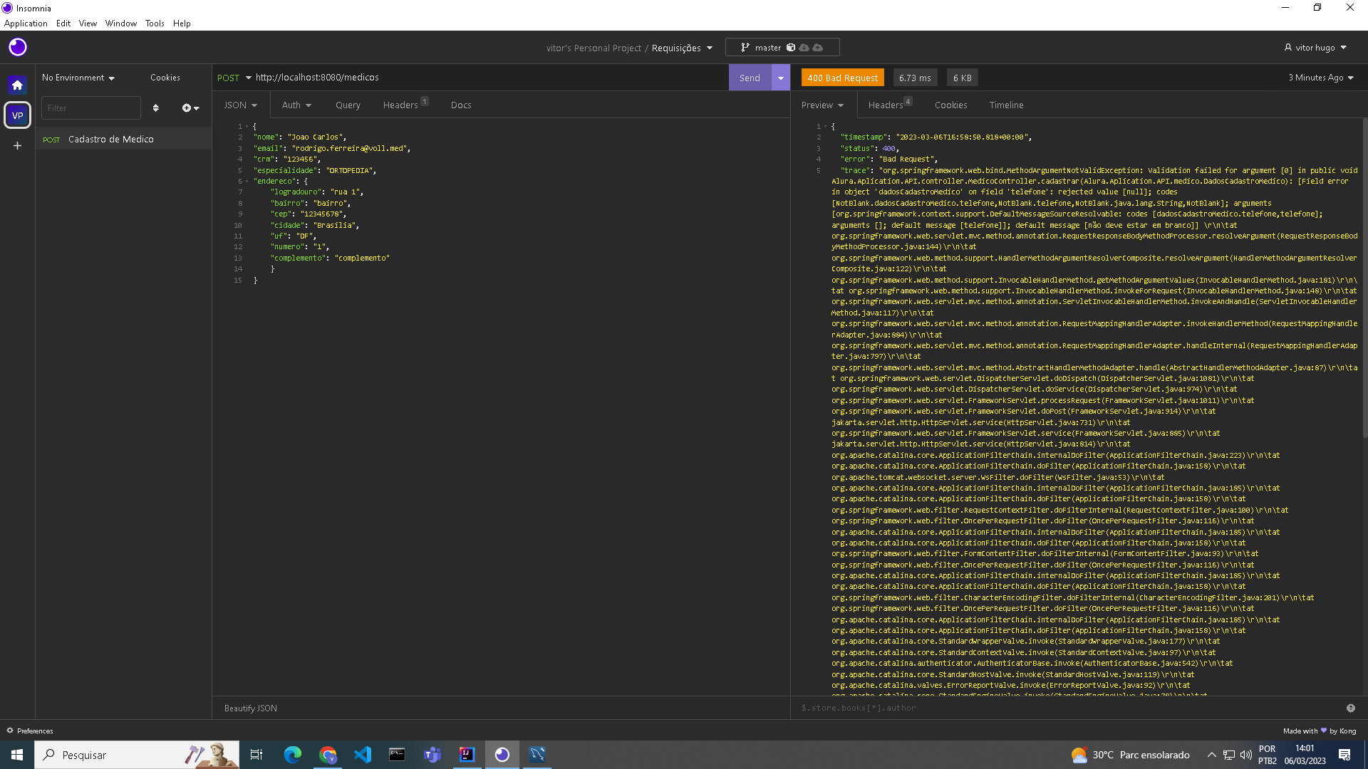This screenshot has width=1368, height=769.
Task: Open the View menu
Action: 88,23
